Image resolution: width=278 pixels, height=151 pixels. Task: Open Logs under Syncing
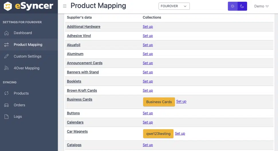[x=29, y=117]
